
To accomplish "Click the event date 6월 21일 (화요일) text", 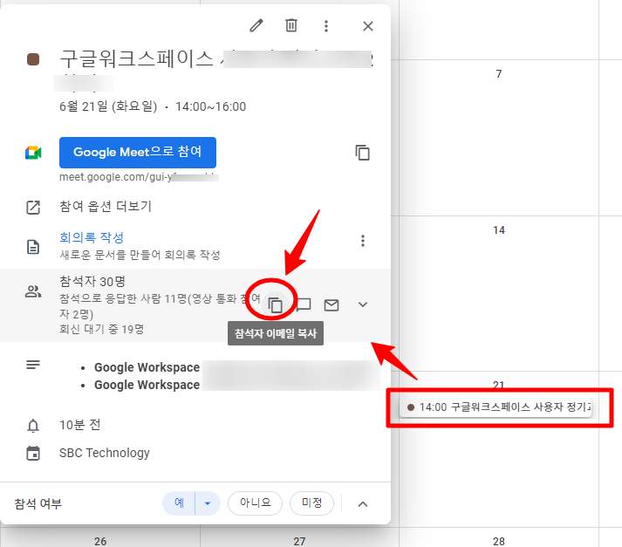I will tap(108, 106).
